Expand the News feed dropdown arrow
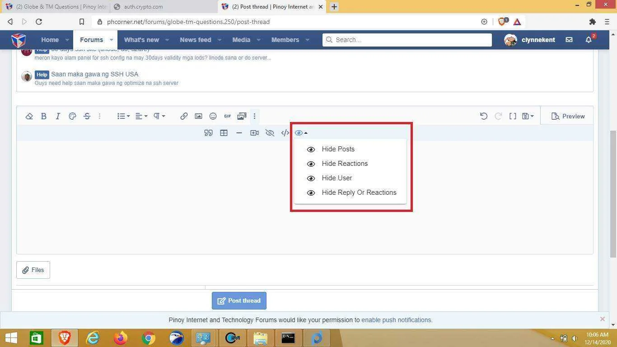 pos(220,40)
